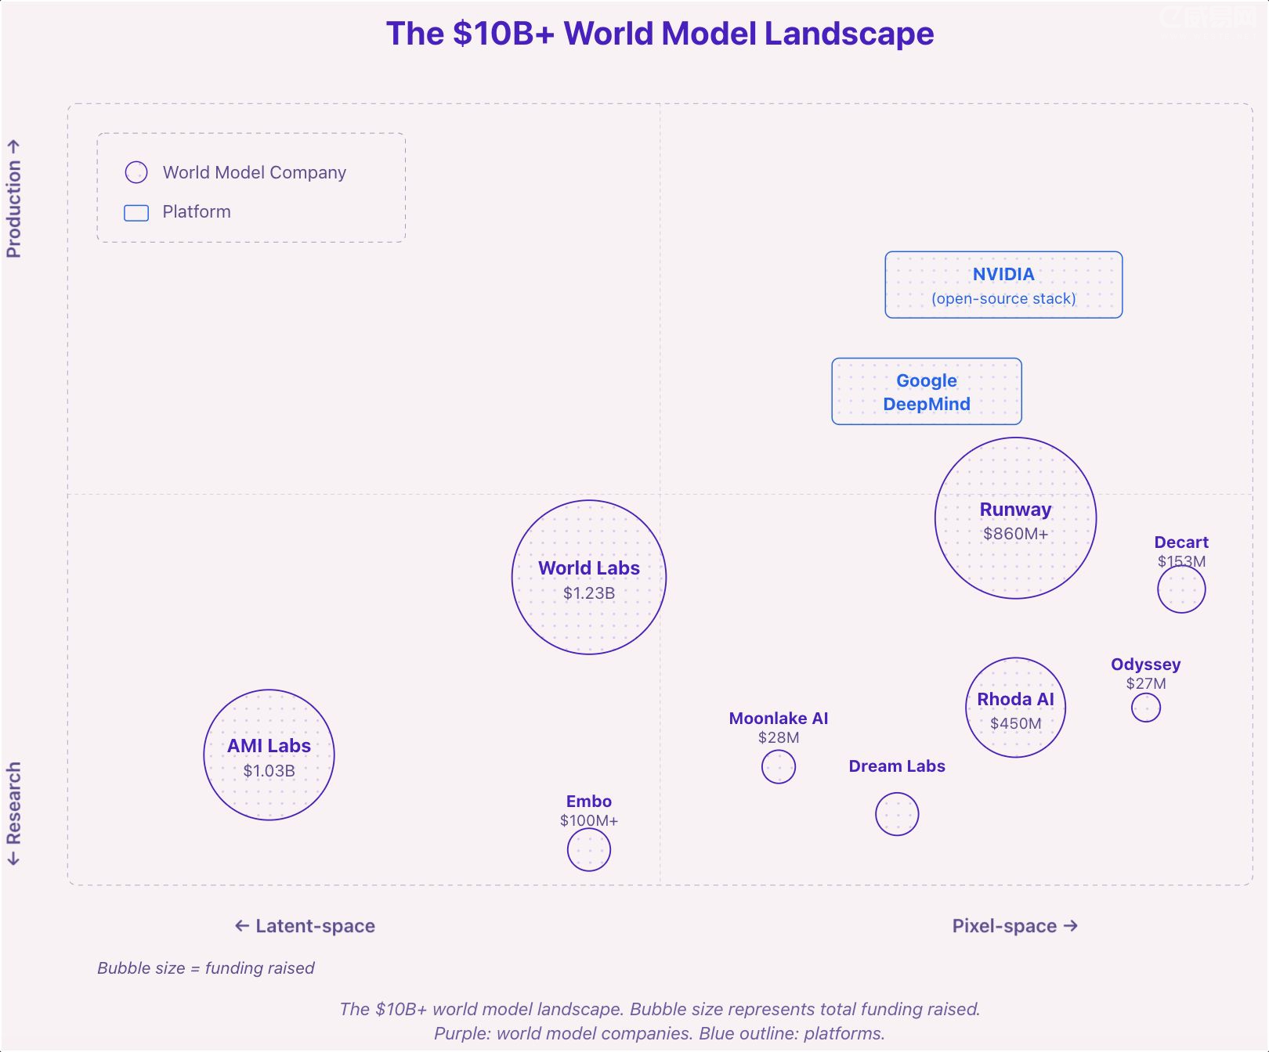
Task: Click the "Decart" name label
Action: click(x=1181, y=542)
